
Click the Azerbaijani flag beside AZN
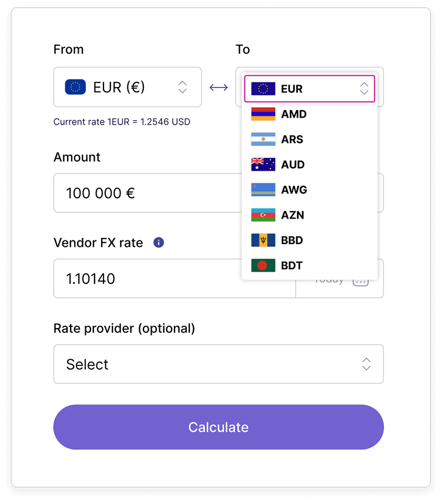tap(263, 215)
